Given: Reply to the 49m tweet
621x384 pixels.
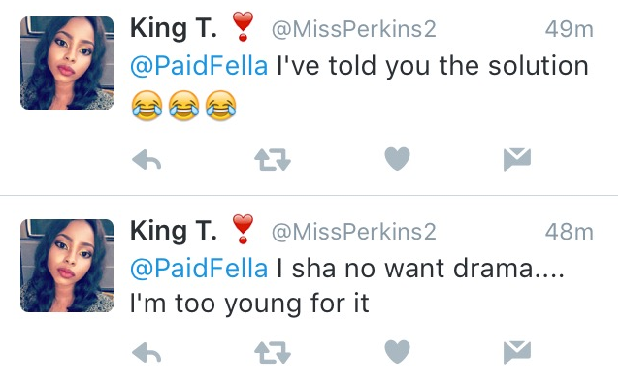Looking at the screenshot, I should (x=147, y=160).
